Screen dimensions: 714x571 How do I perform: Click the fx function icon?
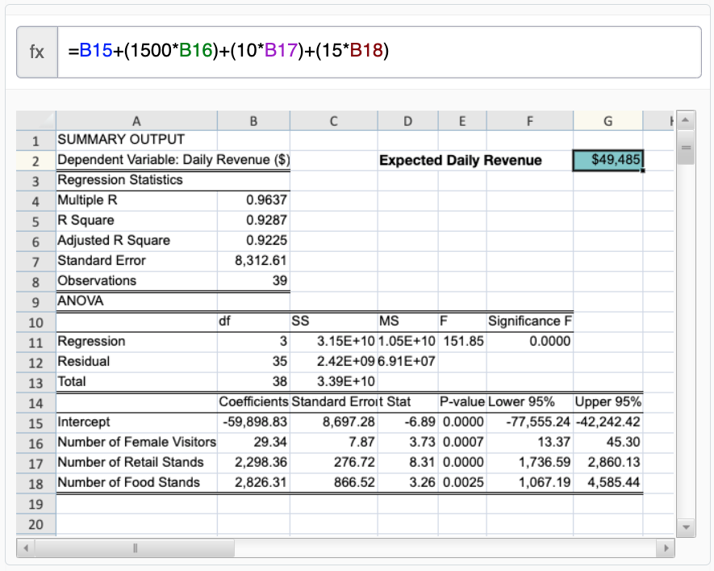[35, 50]
